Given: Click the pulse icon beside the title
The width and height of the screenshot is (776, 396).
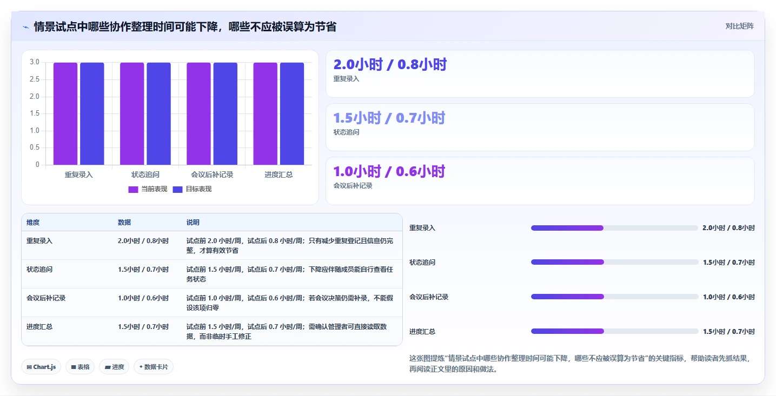Looking at the screenshot, I should 25,26.
